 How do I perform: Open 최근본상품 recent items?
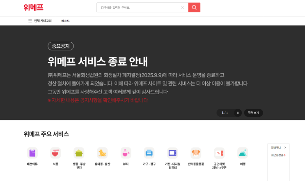[278, 155]
